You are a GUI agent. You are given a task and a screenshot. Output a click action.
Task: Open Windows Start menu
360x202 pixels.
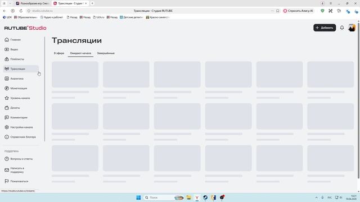tap(138, 198)
